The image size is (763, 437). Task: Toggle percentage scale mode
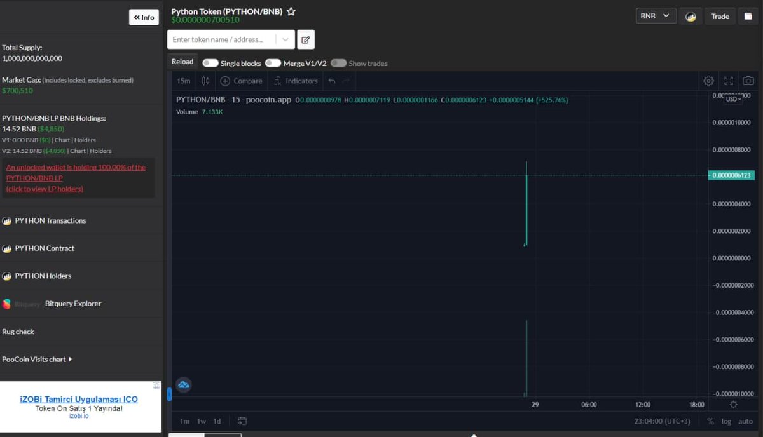(x=711, y=421)
